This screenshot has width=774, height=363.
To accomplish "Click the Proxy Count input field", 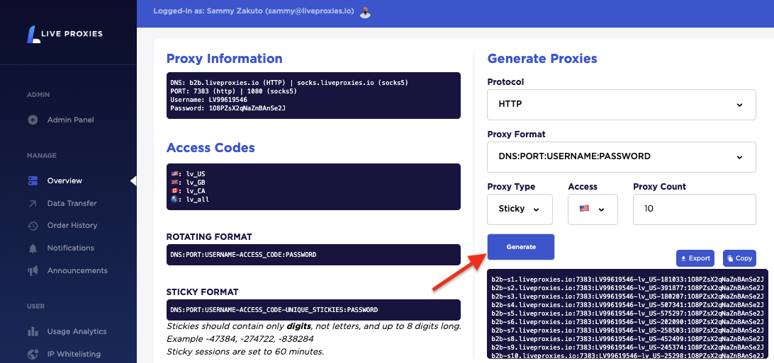I will (694, 209).
